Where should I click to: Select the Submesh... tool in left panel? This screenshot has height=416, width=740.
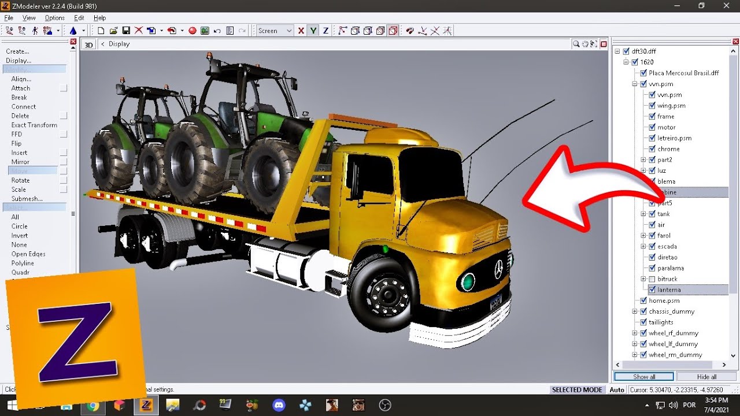pos(27,199)
